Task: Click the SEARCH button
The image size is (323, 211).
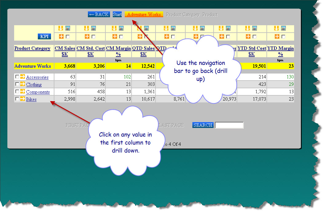Action: [203, 125]
